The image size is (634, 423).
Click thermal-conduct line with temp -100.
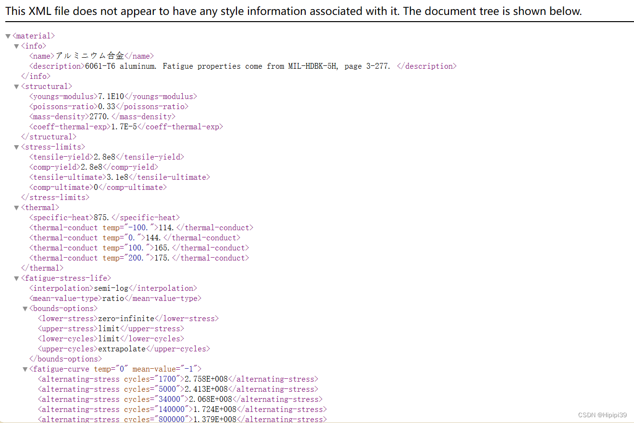point(141,228)
